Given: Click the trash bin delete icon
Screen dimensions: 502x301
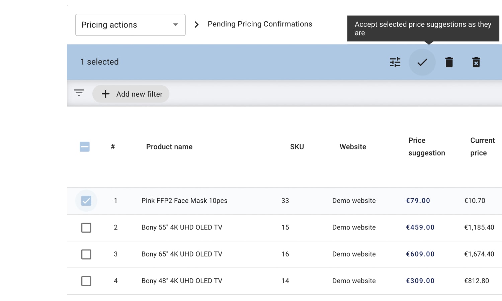Looking at the screenshot, I should click(x=449, y=62).
